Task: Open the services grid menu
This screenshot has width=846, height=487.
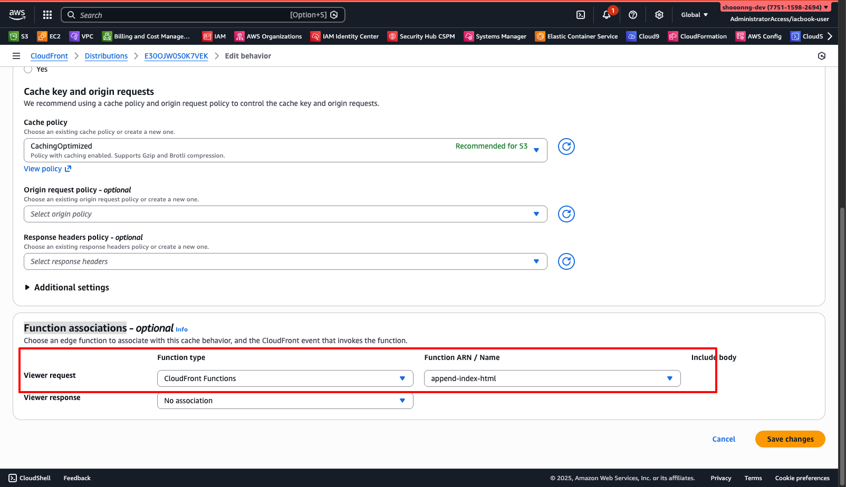Action: point(47,15)
